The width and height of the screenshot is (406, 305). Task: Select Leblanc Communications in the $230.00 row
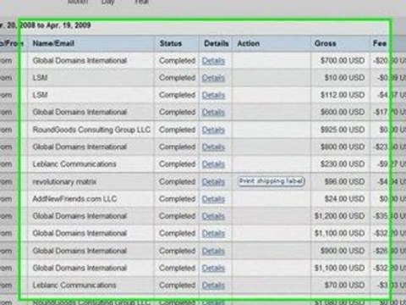[x=74, y=164]
